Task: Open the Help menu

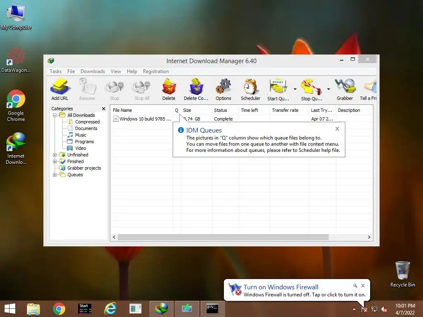Action: click(132, 71)
